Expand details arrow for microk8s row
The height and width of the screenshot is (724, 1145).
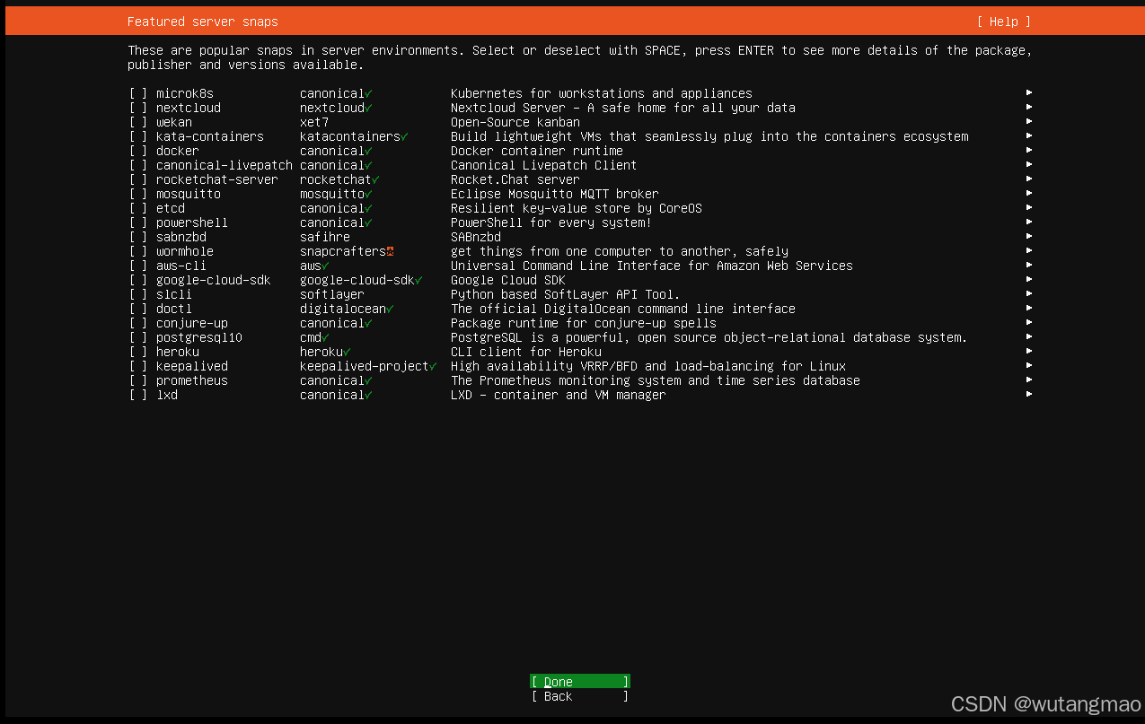click(x=1029, y=92)
